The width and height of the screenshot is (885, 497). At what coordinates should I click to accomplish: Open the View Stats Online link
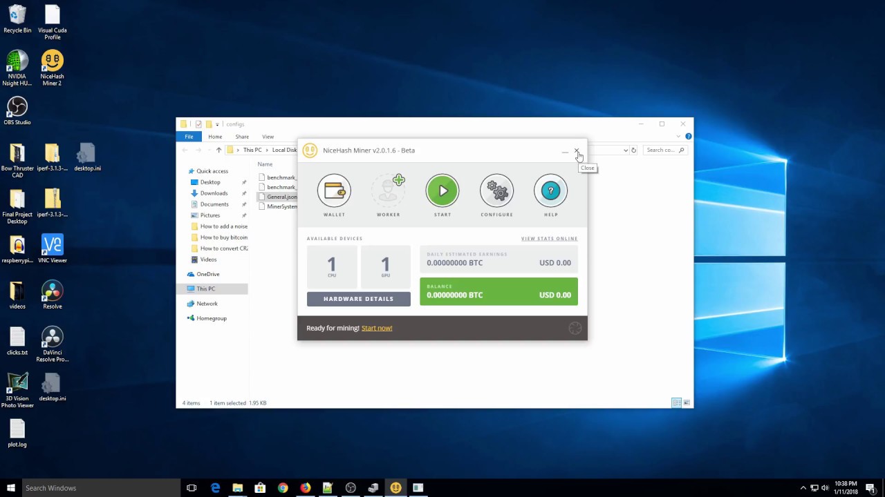pyautogui.click(x=549, y=239)
